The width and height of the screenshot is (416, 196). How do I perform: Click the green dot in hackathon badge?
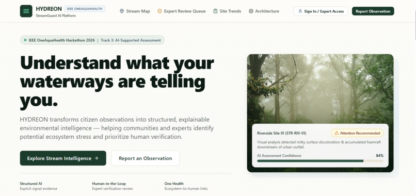point(25,40)
